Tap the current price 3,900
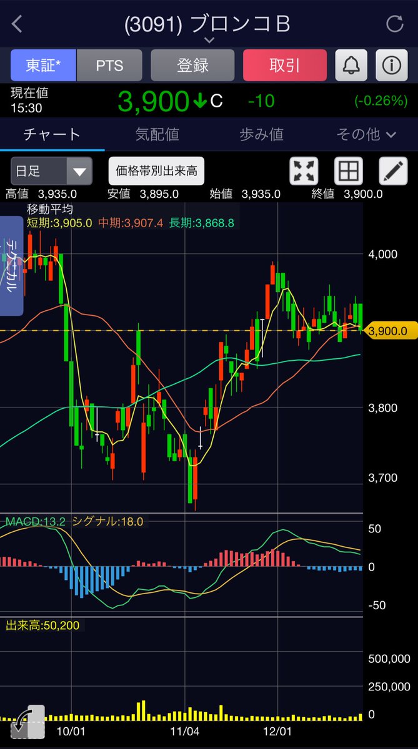The width and height of the screenshot is (418, 749). click(153, 101)
